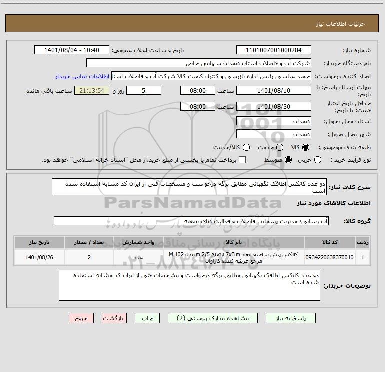
Task: Click the announcement date field 1401/08/04 - 10:40
Action: (72, 50)
